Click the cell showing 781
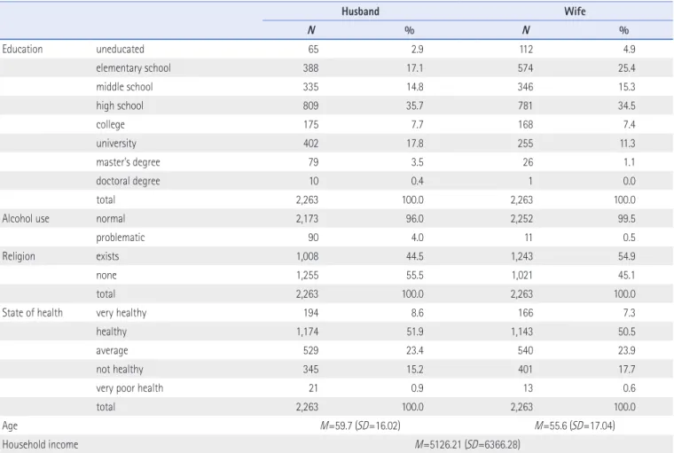The height and width of the screenshot is (453, 674). pos(525,105)
